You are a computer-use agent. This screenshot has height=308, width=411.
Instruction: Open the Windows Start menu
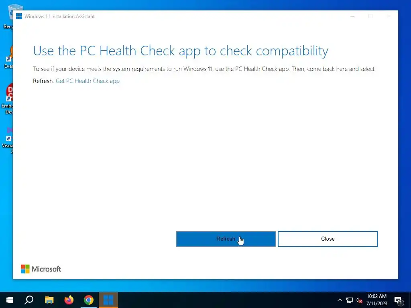coord(10,300)
